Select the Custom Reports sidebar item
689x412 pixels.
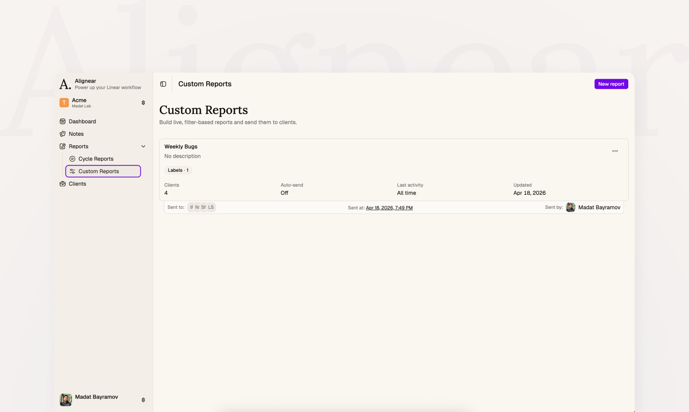point(103,171)
